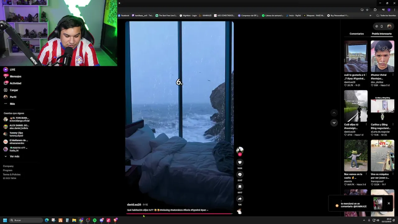The image size is (398, 224).
Task: Seek using the red video progress bar
Action: pos(179,214)
